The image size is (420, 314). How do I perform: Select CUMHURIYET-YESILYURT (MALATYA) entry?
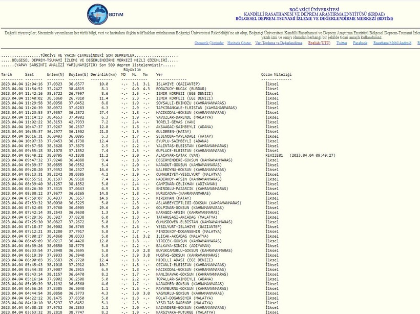point(189,174)
